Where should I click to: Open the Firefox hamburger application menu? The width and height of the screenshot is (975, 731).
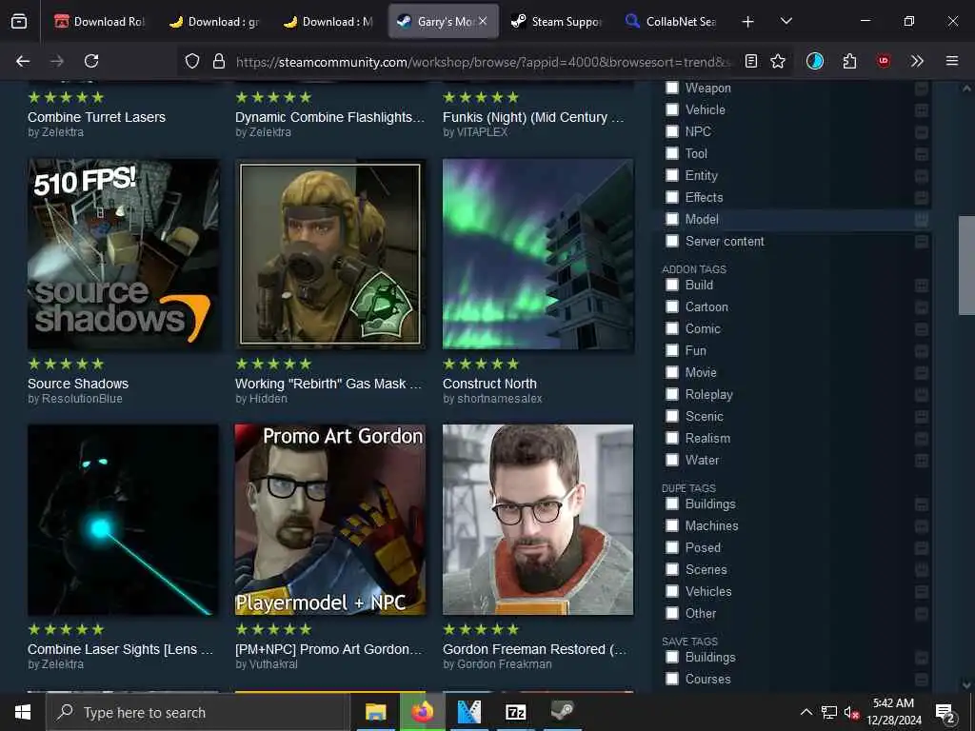click(x=951, y=61)
